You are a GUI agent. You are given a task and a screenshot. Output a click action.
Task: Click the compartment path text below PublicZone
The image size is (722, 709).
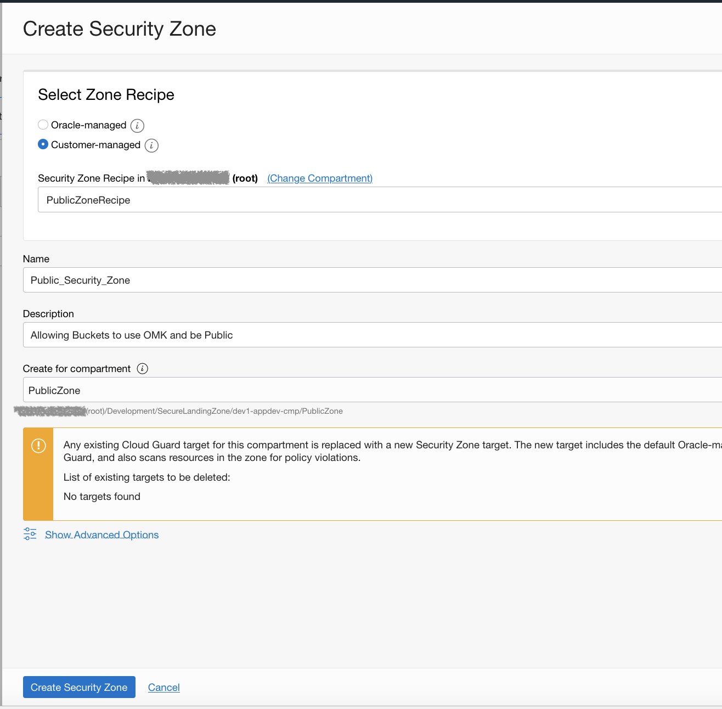(x=214, y=411)
